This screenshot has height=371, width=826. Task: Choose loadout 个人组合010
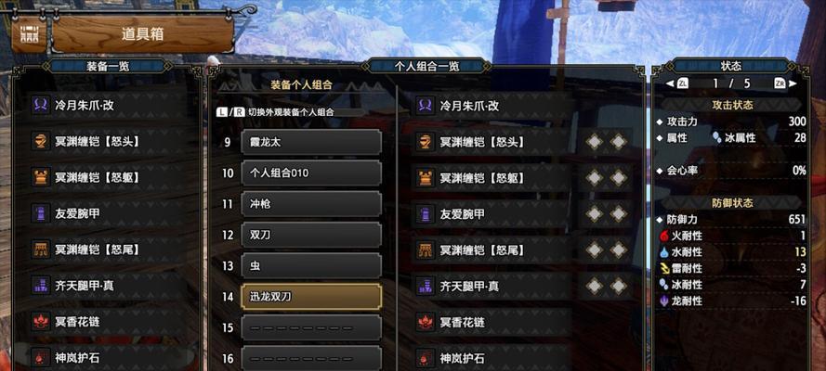click(x=311, y=173)
